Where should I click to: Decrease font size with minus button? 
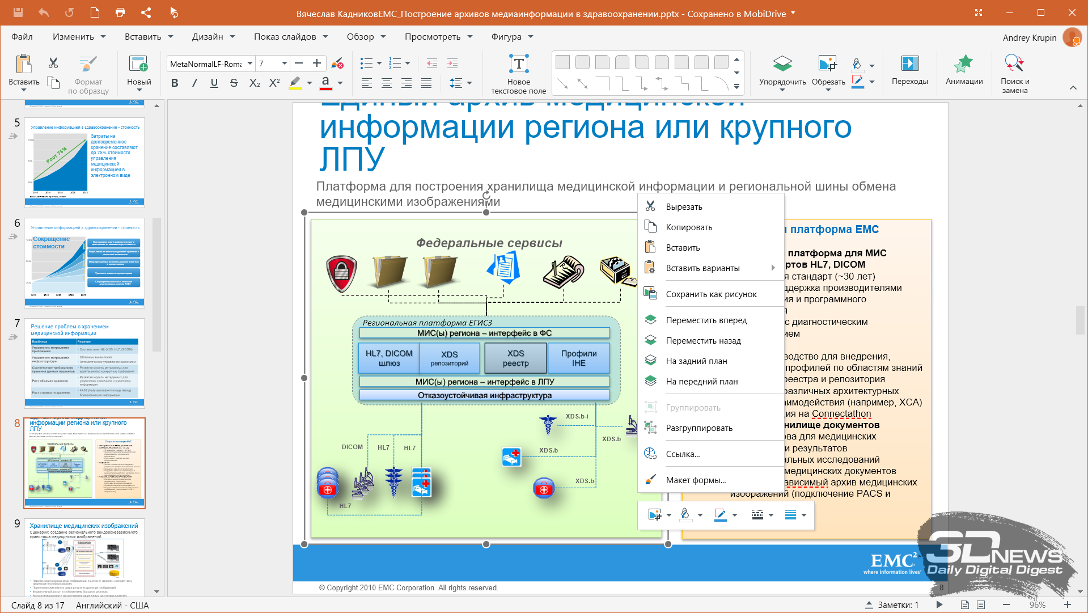[x=299, y=63]
